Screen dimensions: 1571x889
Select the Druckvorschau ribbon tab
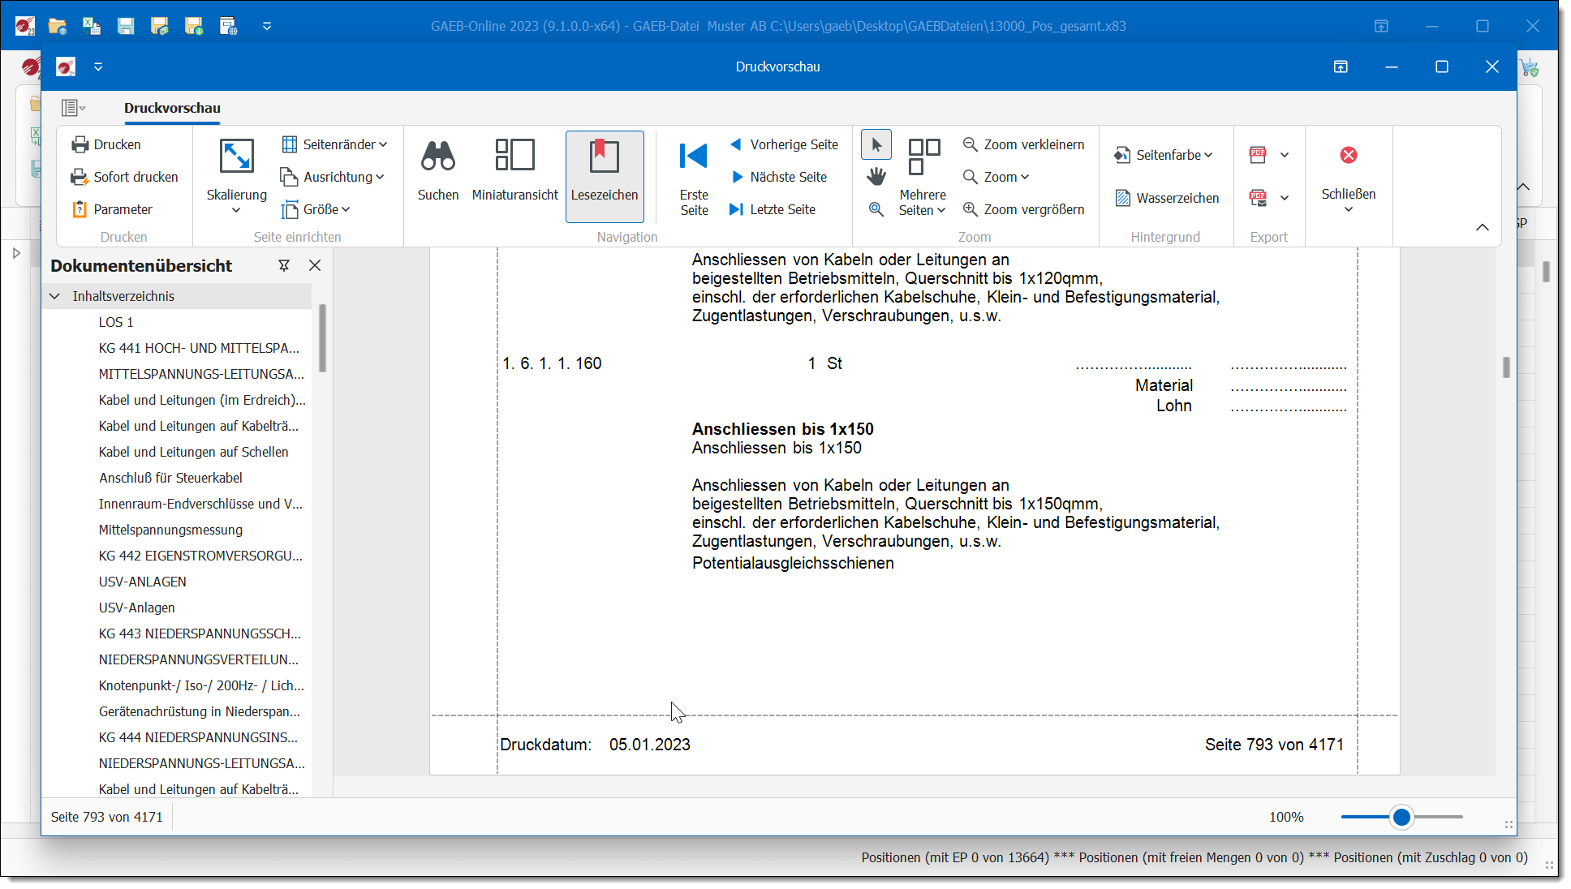172,108
